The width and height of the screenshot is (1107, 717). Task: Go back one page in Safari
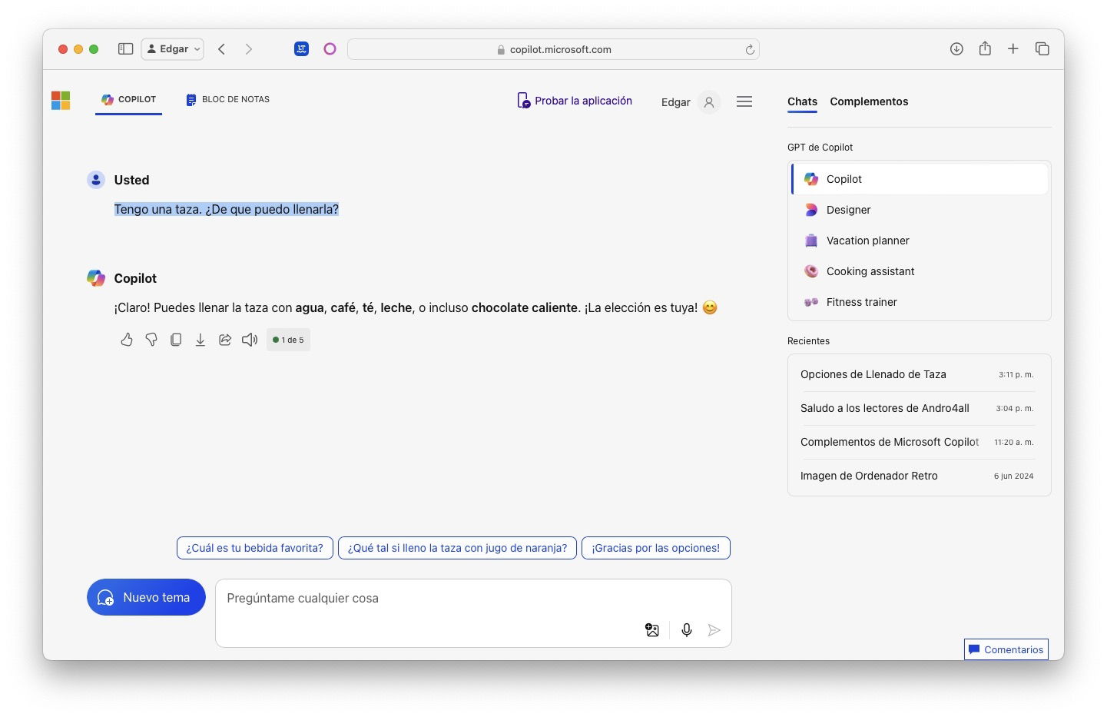pos(221,49)
